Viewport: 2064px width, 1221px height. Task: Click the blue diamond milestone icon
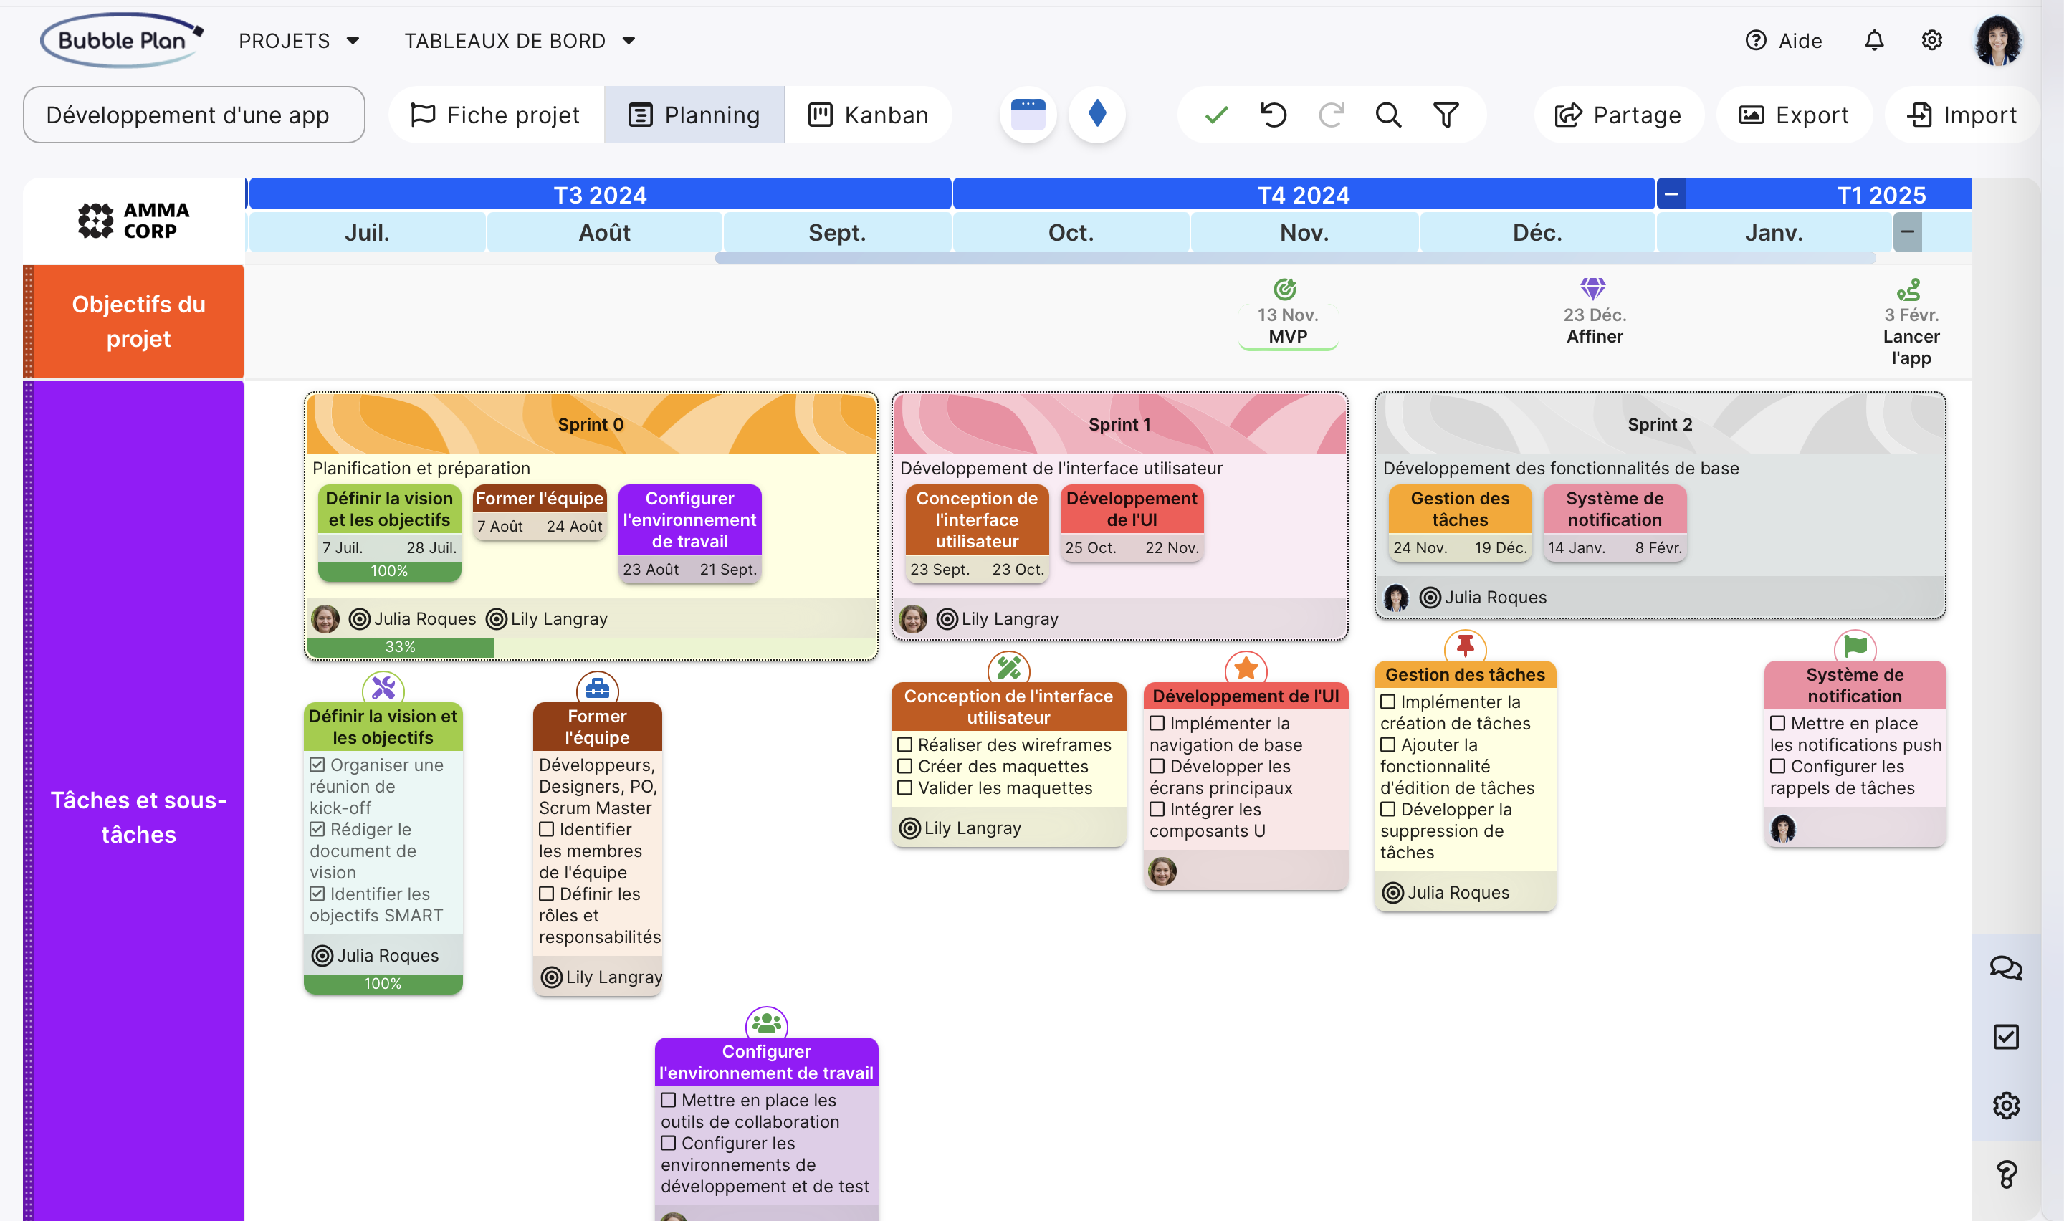(1096, 115)
